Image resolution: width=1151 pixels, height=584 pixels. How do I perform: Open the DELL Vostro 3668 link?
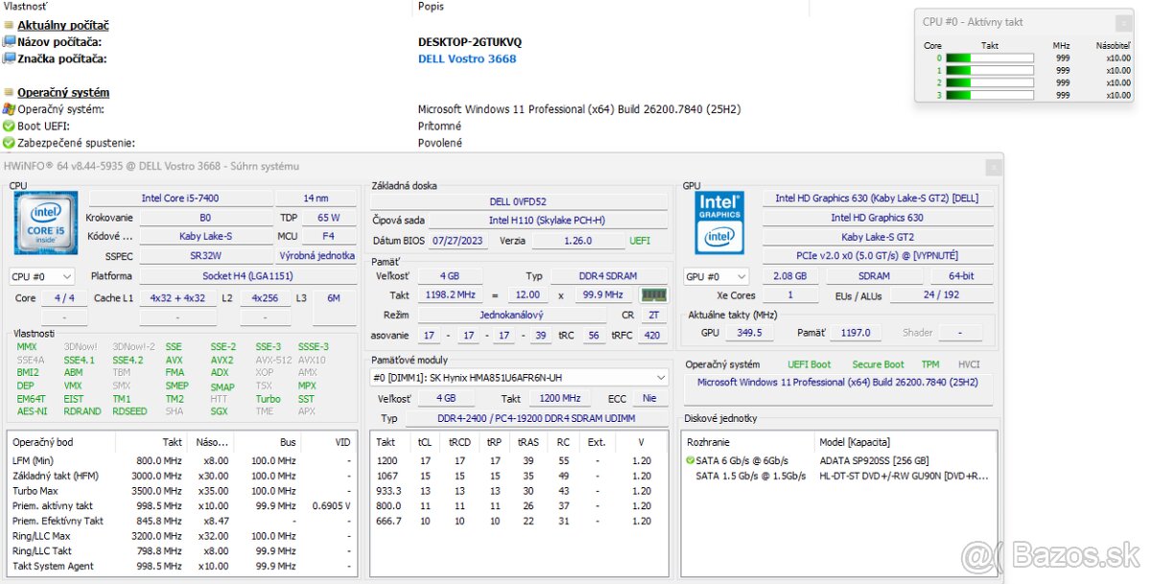(x=467, y=58)
